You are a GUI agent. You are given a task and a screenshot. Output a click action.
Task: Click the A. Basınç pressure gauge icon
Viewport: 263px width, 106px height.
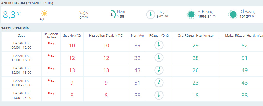(x=191, y=14)
